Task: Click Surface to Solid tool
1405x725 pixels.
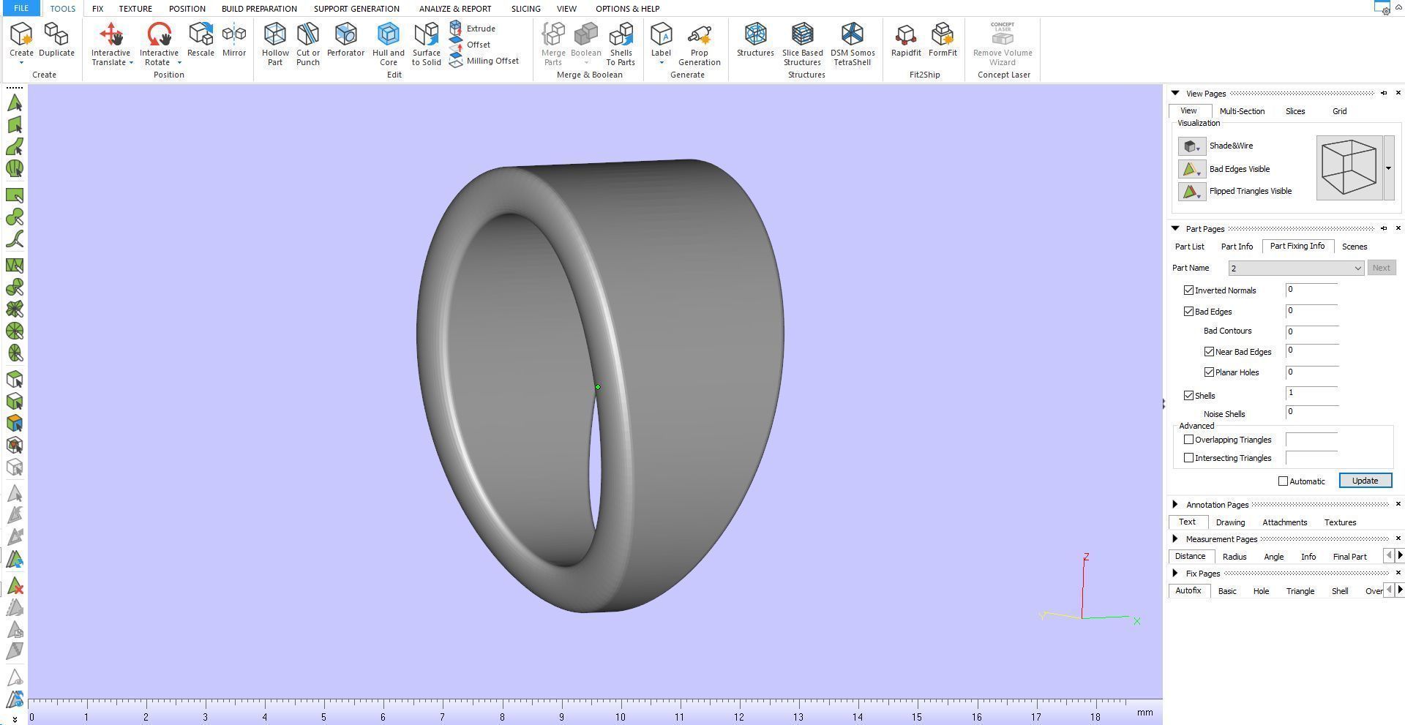Action: [x=426, y=44]
